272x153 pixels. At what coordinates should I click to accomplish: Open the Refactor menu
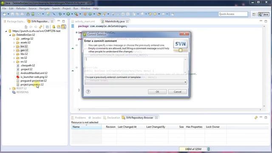pos(21,8)
